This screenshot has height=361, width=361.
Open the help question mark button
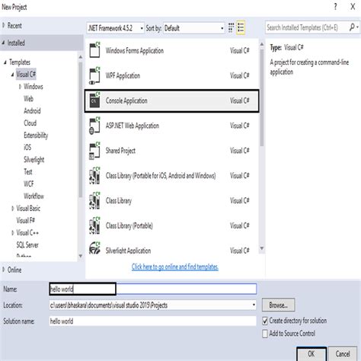point(335,7)
